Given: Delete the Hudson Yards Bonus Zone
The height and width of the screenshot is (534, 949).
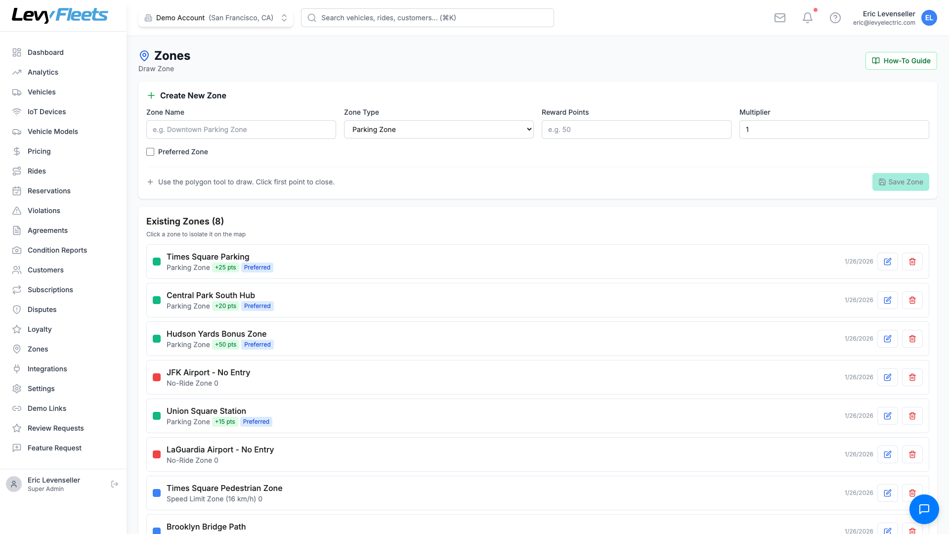Looking at the screenshot, I should tap(912, 339).
